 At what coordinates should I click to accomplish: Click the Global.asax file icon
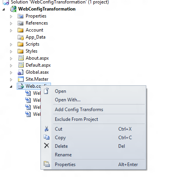21,72
